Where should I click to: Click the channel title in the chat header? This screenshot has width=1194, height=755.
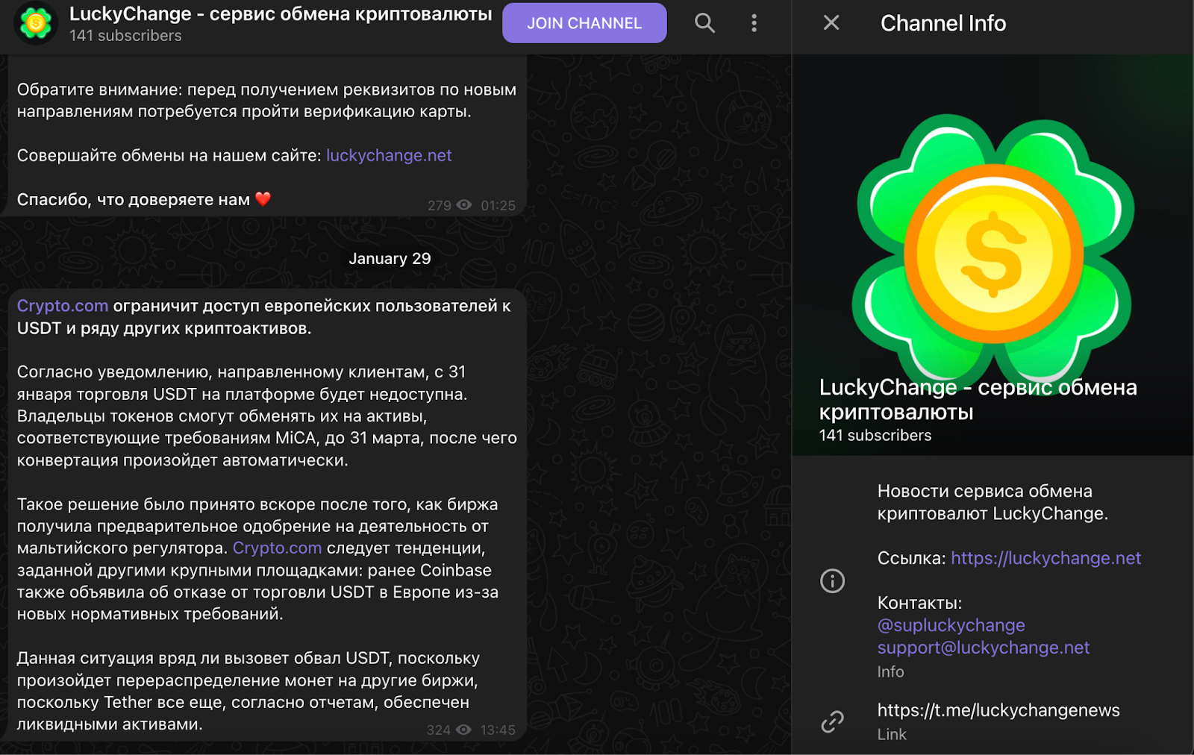coord(281,14)
